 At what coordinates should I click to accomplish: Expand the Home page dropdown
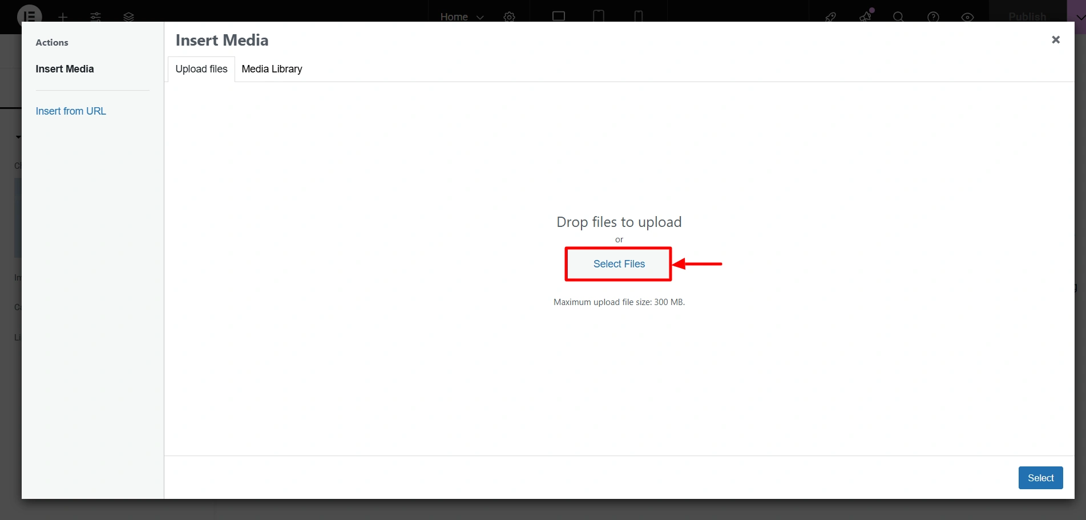(462, 17)
